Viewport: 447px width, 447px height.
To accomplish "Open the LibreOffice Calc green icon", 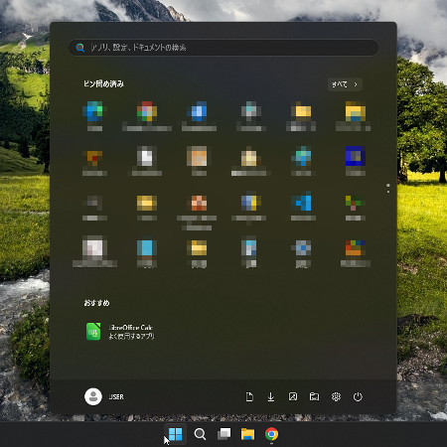I will coord(93,331).
